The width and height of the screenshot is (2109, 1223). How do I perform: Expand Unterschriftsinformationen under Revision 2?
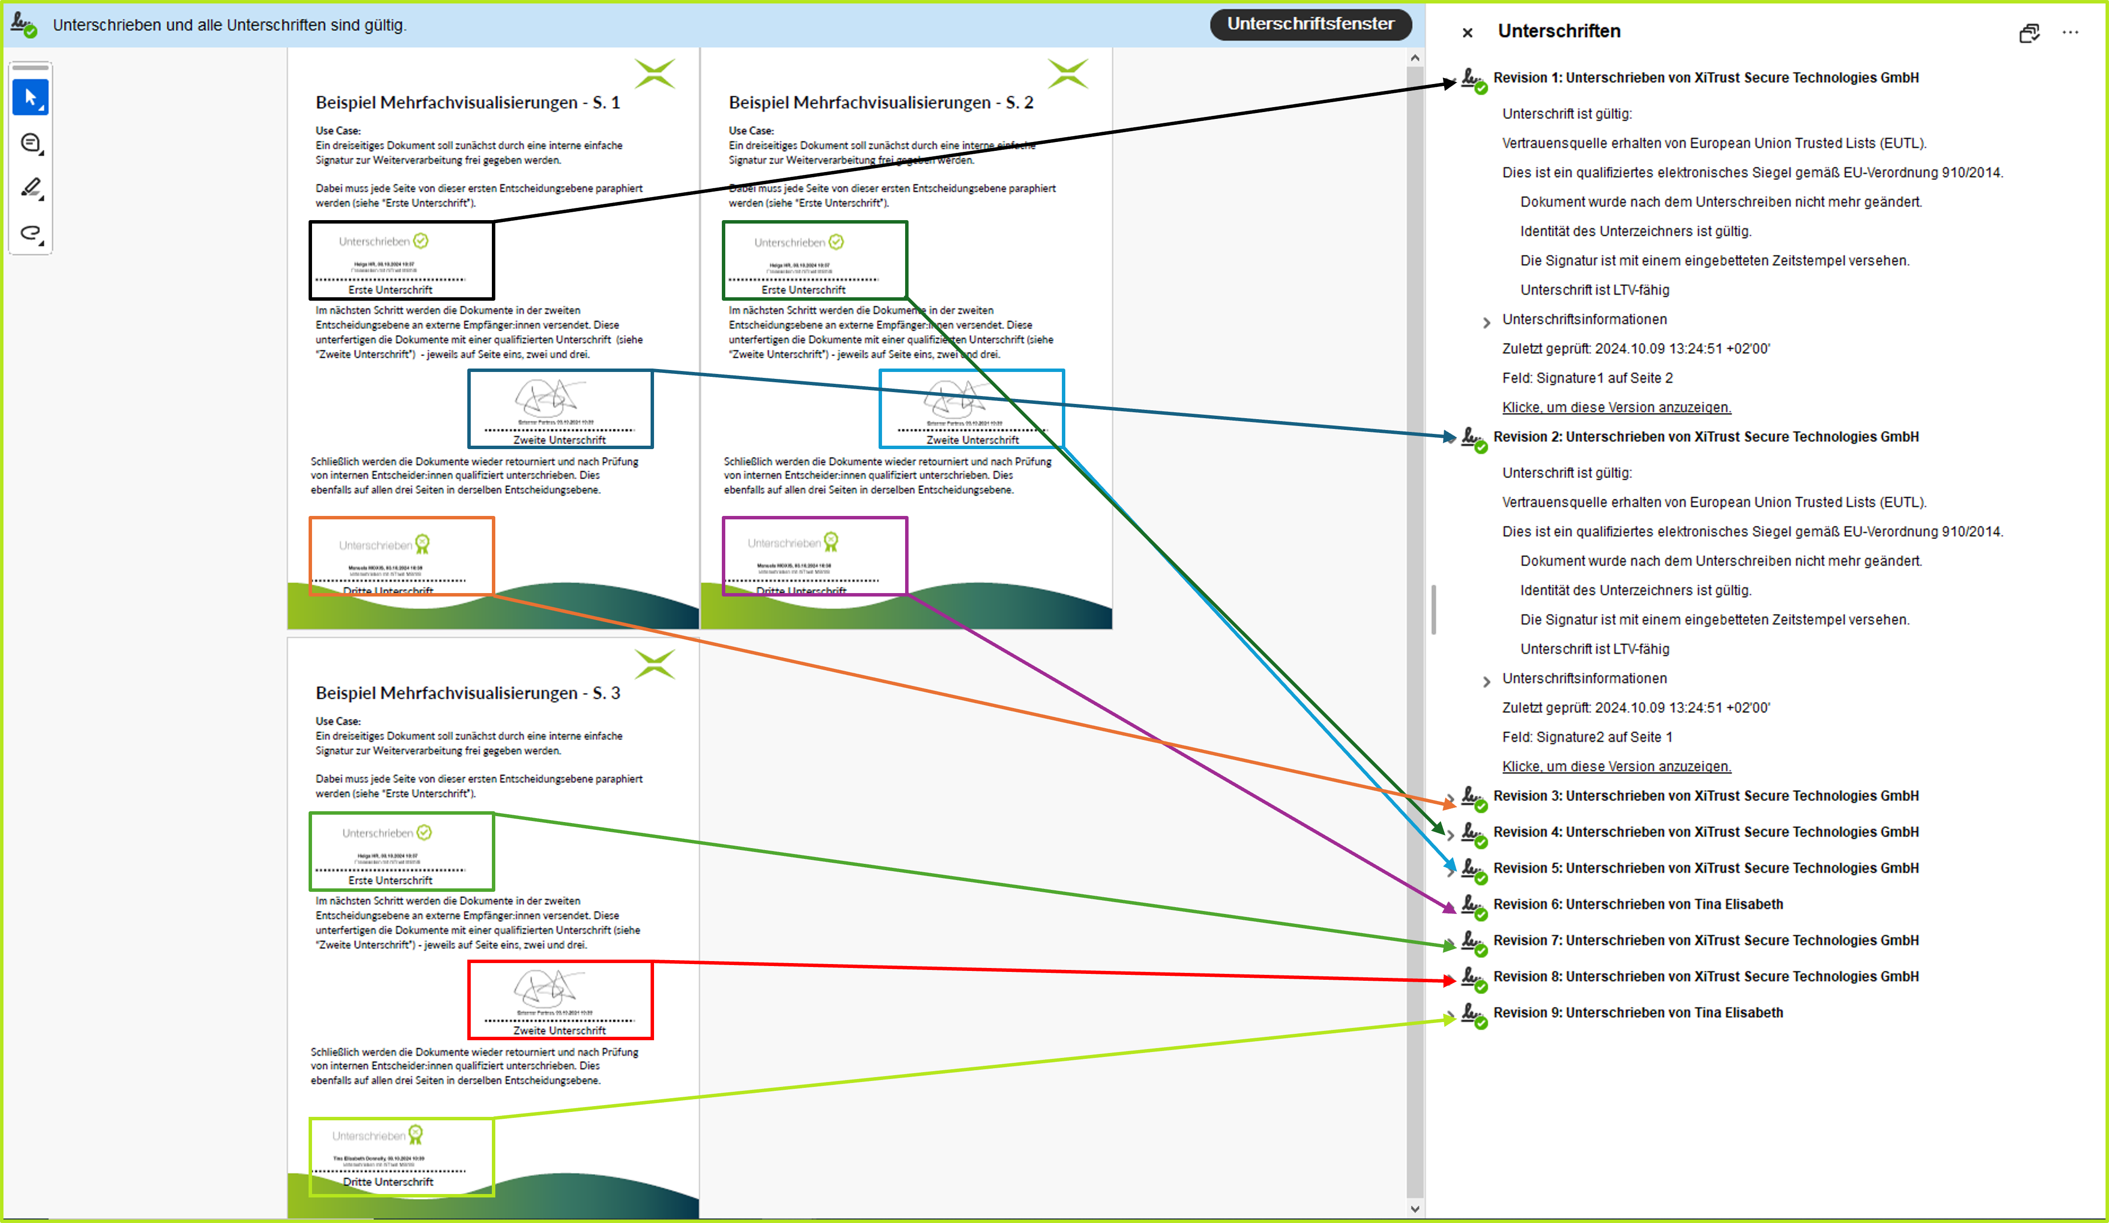pos(1486,682)
